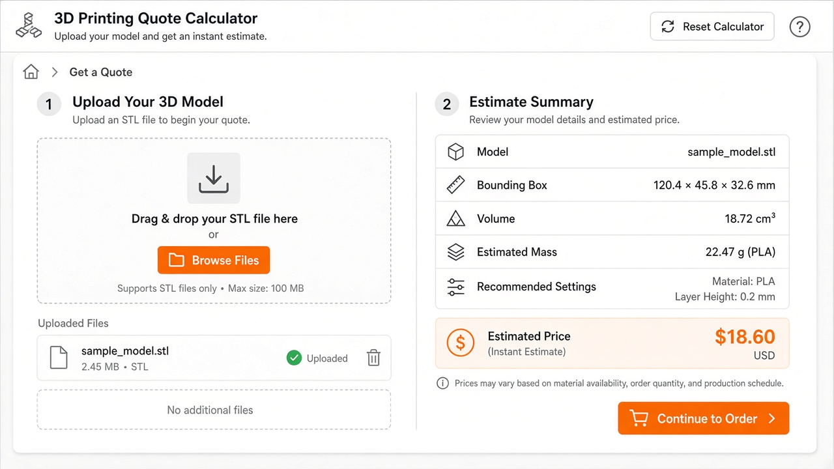
Task: Click the dollar sign price icon
Action: pyautogui.click(x=461, y=343)
